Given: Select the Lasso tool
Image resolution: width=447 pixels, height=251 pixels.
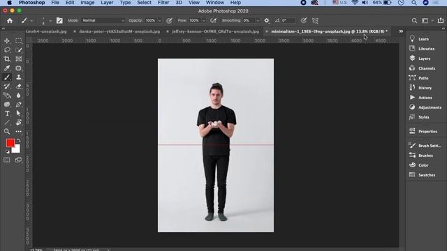Looking at the screenshot, I should (7, 50).
